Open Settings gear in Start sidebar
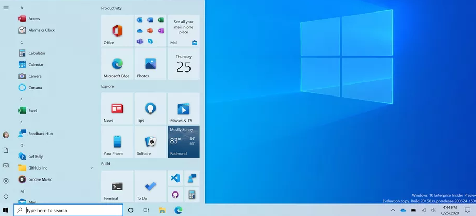 (6, 181)
